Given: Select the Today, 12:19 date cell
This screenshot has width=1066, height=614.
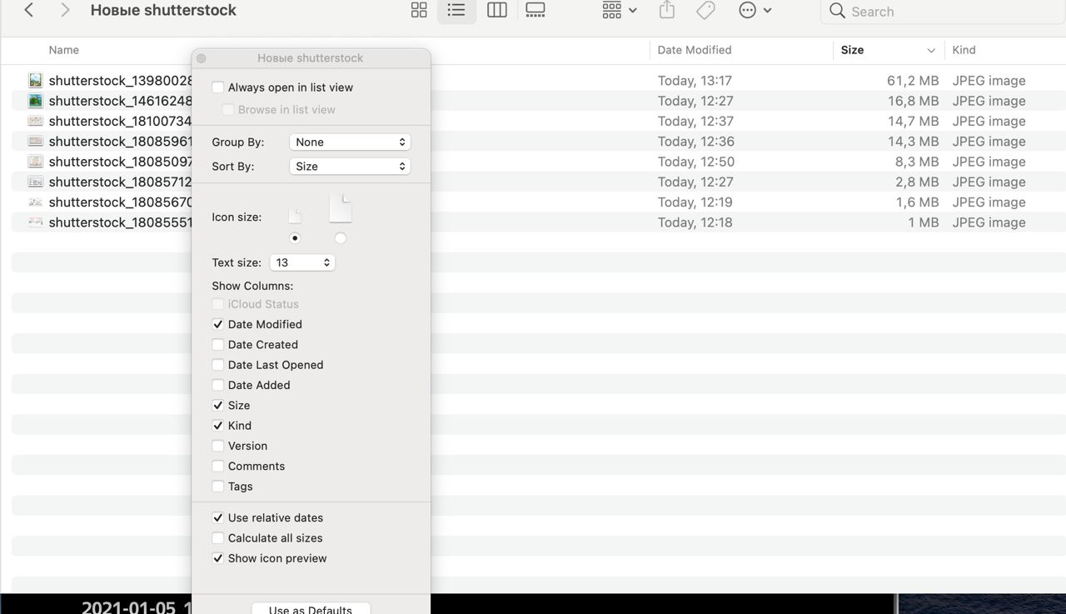Looking at the screenshot, I should [x=695, y=202].
